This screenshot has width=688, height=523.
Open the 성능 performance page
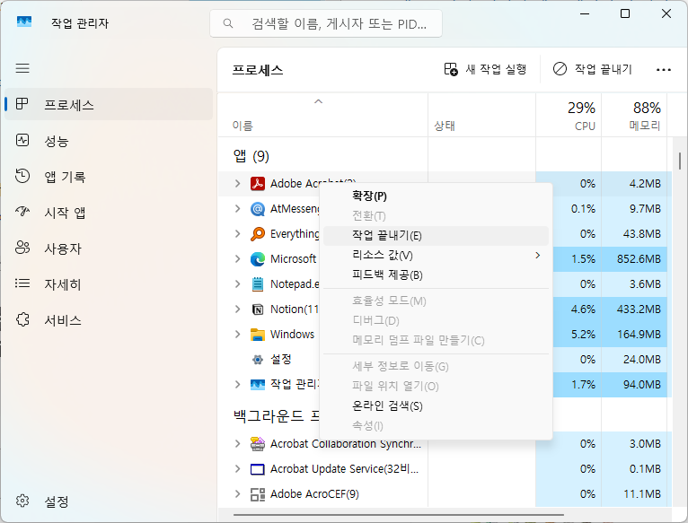point(109,141)
